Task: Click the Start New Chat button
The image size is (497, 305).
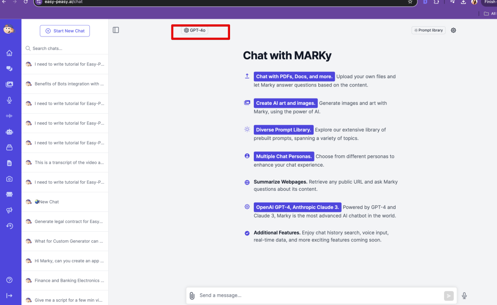Action: (x=65, y=31)
